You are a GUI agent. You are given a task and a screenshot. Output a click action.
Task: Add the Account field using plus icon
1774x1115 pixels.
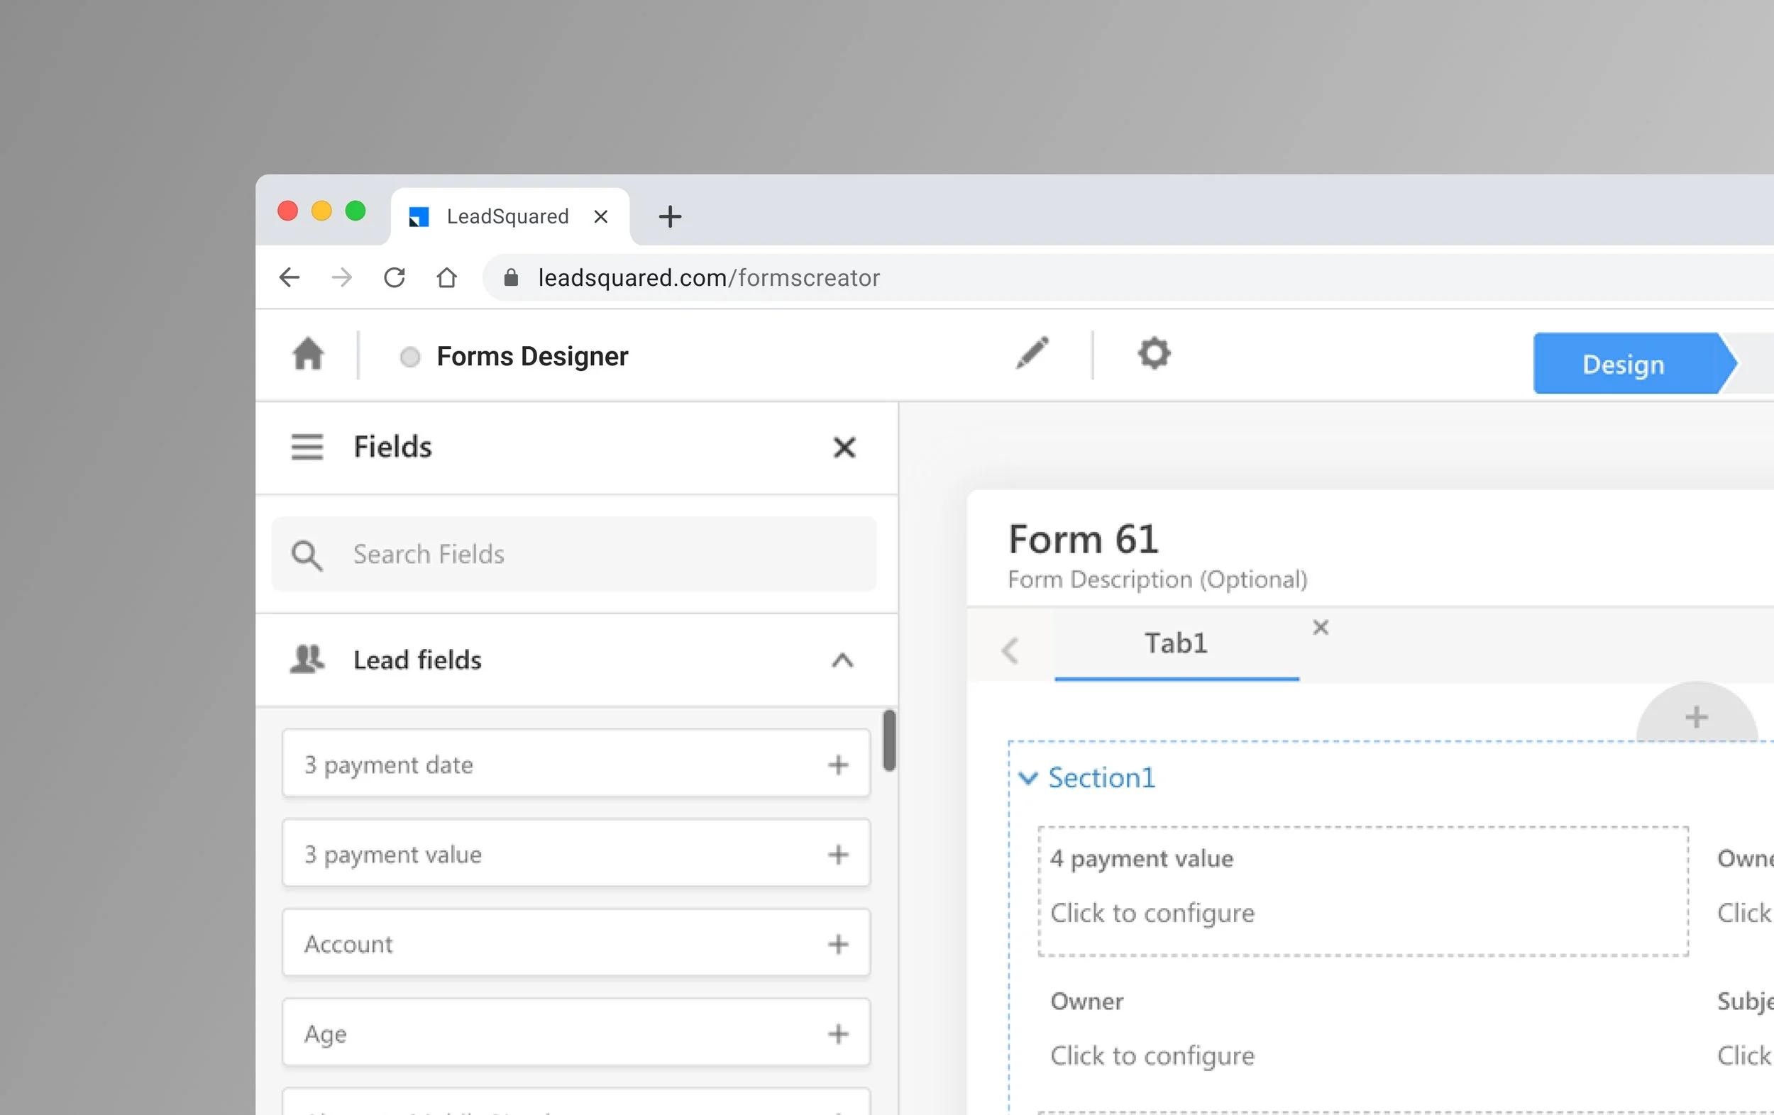[837, 944]
